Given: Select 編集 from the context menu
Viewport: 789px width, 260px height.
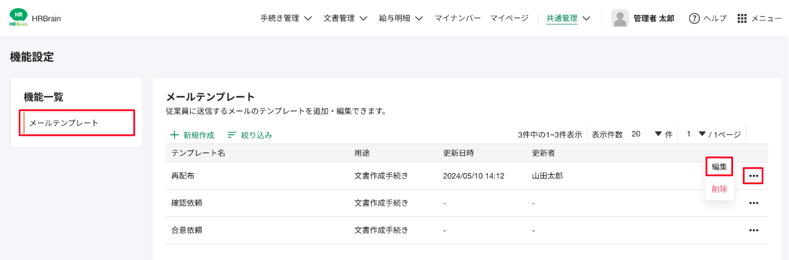Looking at the screenshot, I should coord(719,167).
